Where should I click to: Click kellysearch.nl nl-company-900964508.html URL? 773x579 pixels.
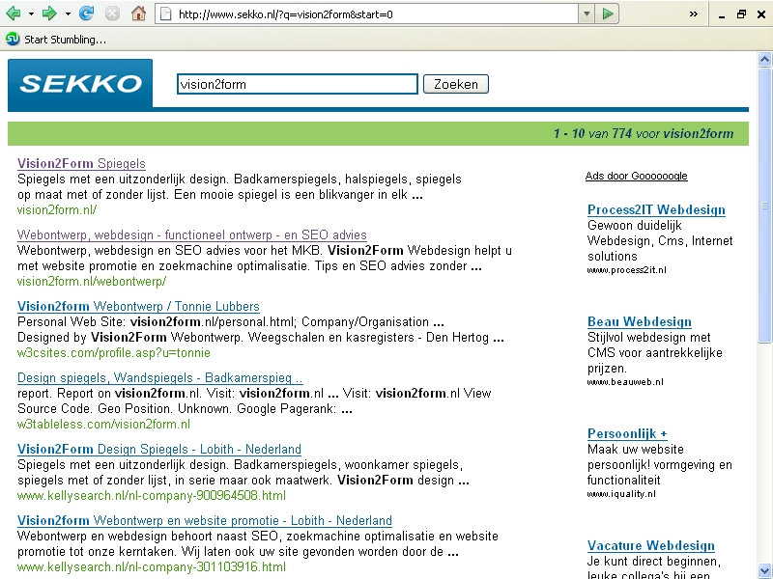pos(152,495)
